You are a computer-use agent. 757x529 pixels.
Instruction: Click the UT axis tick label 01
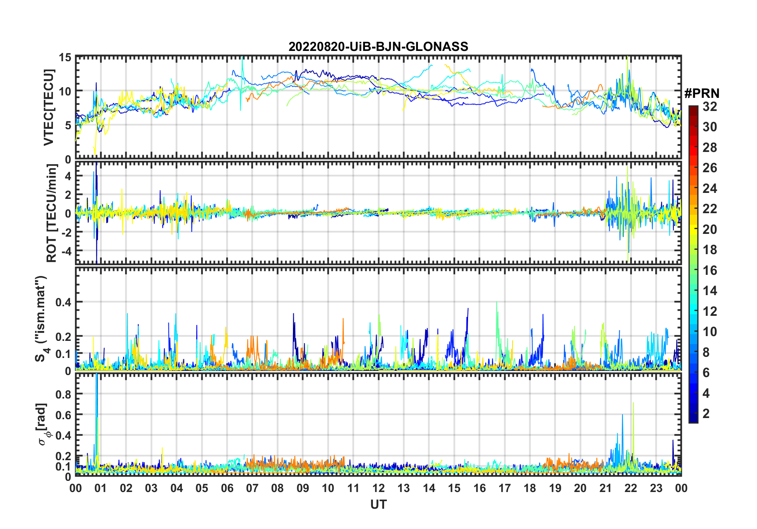101,488
